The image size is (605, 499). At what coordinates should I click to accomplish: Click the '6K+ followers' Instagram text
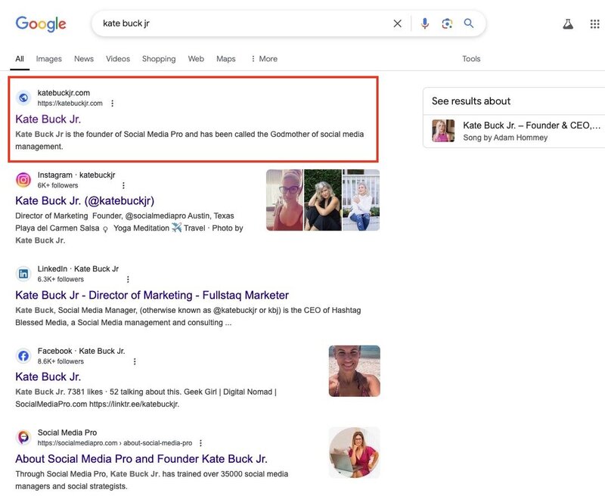tap(58, 185)
